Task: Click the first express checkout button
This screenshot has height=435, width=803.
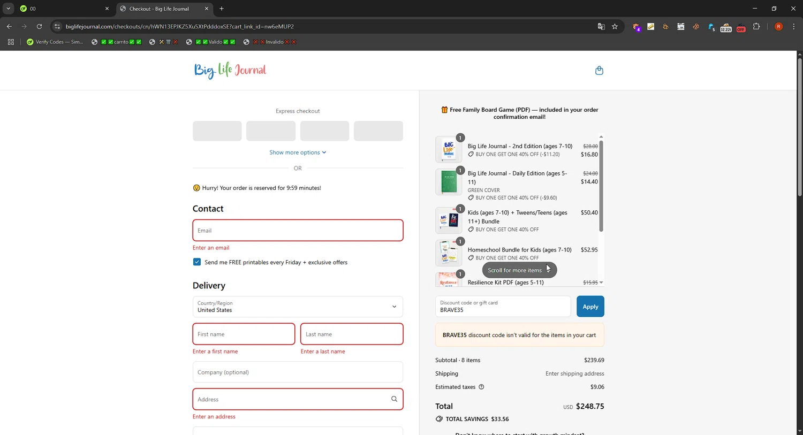Action: click(x=217, y=131)
